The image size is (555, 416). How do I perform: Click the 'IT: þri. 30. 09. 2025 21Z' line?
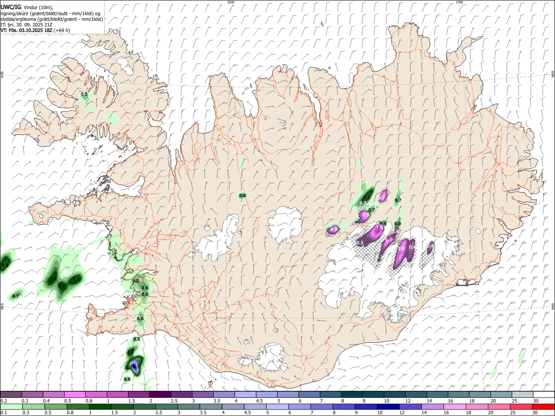tap(26, 25)
